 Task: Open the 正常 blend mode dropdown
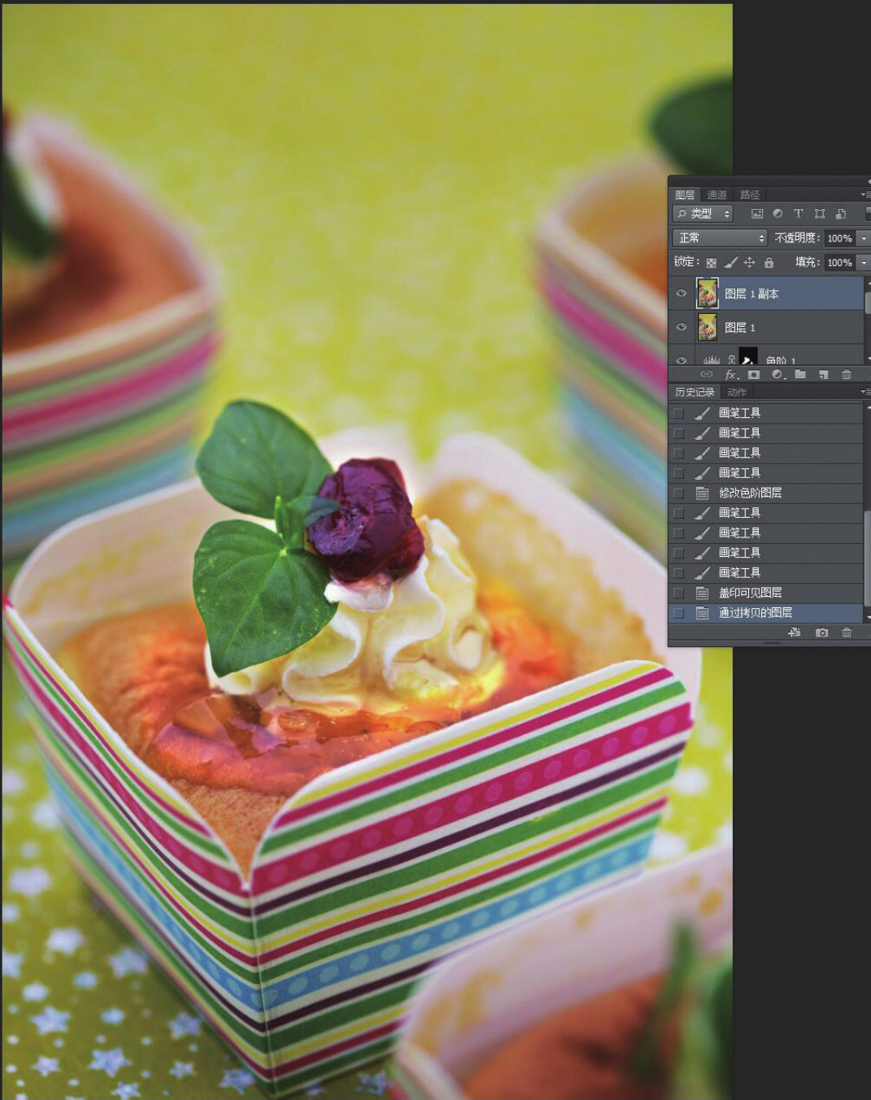click(x=720, y=238)
